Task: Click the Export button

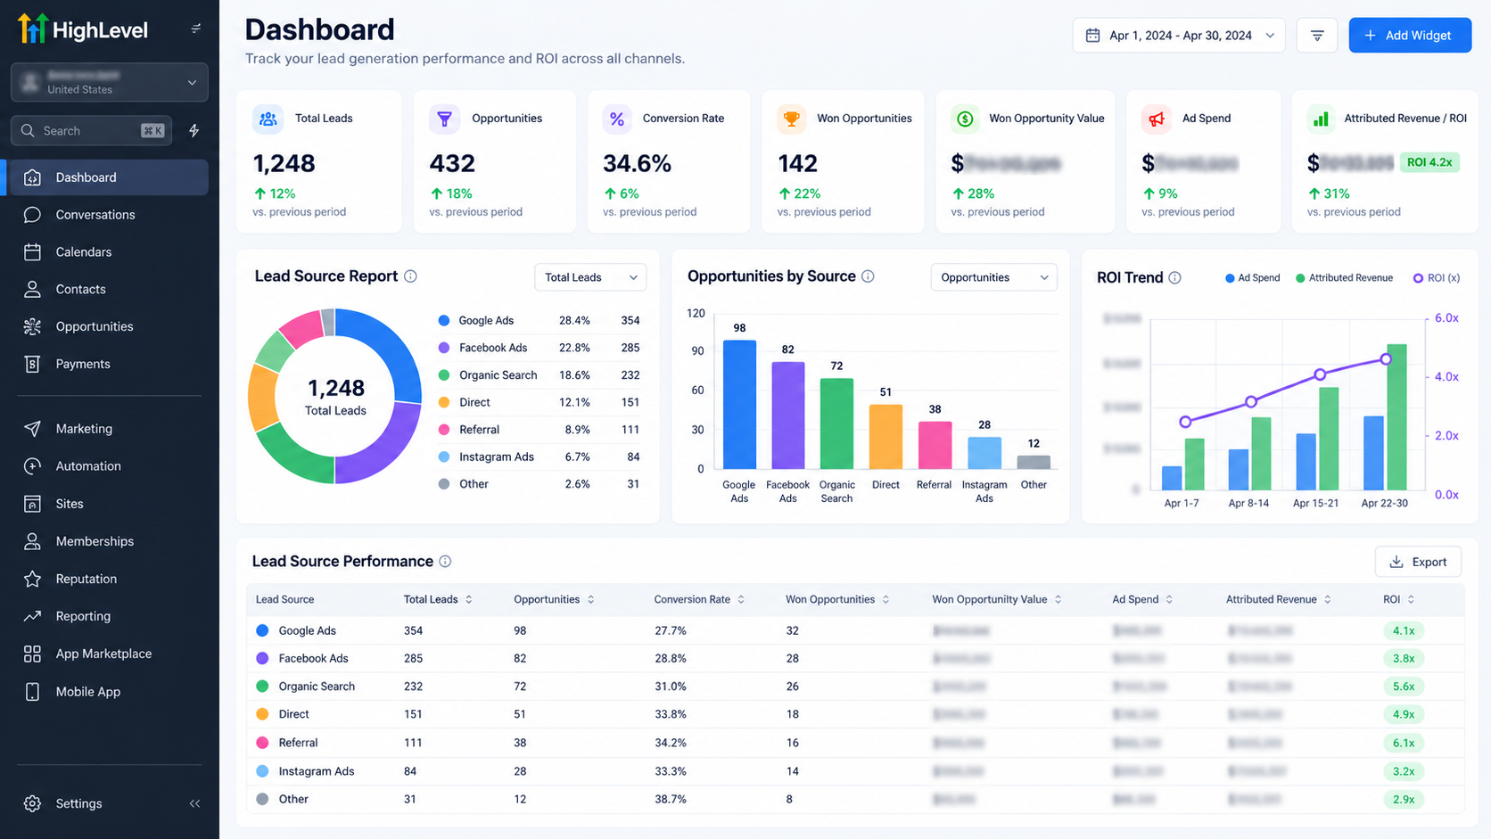Action: pos(1418,562)
